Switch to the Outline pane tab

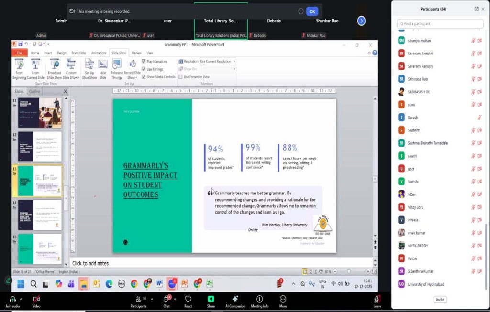[34, 91]
